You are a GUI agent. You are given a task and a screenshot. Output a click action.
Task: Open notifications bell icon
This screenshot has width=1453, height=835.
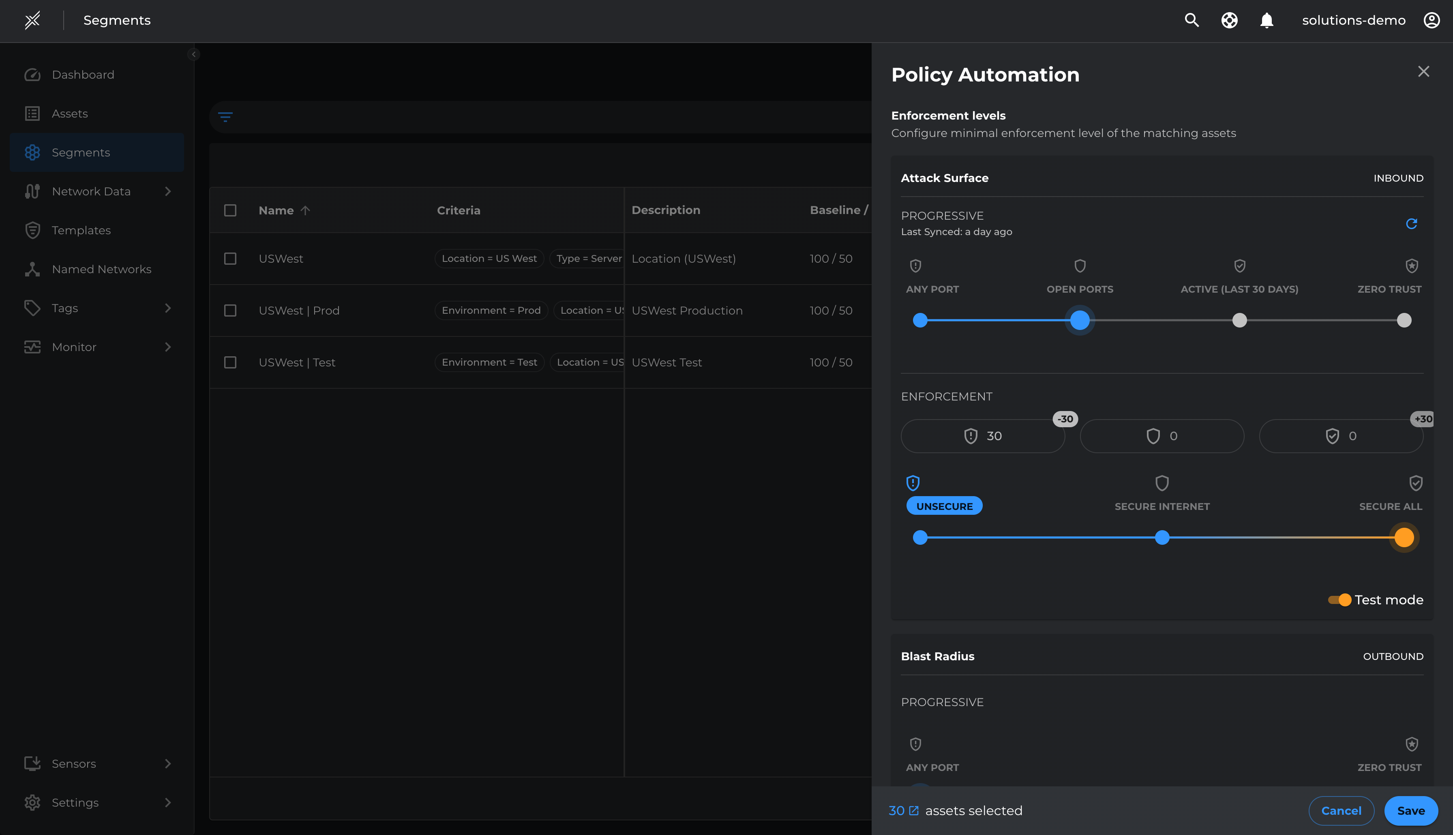click(x=1266, y=20)
